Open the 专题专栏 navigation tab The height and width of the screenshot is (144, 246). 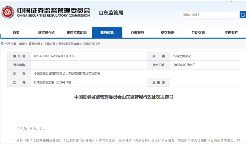click(x=231, y=33)
